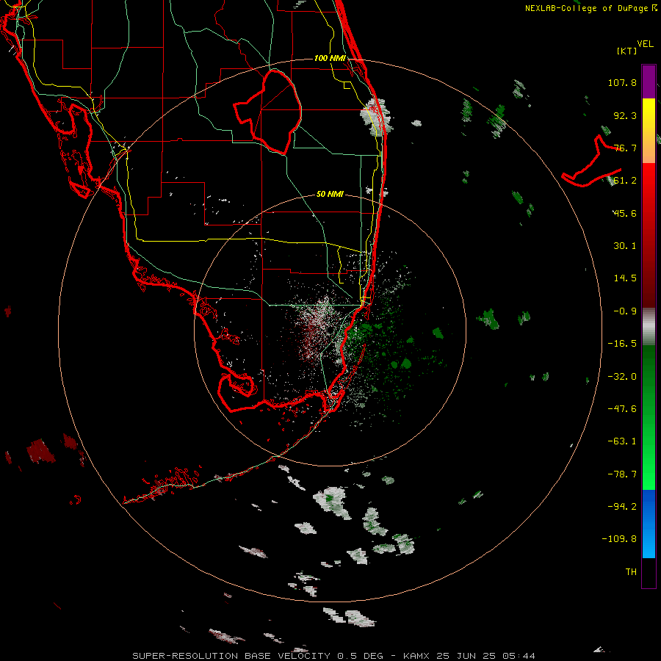Screen dimensions: 661x661
Task: Pick the light blue segment of color bar
Action: 649,542
